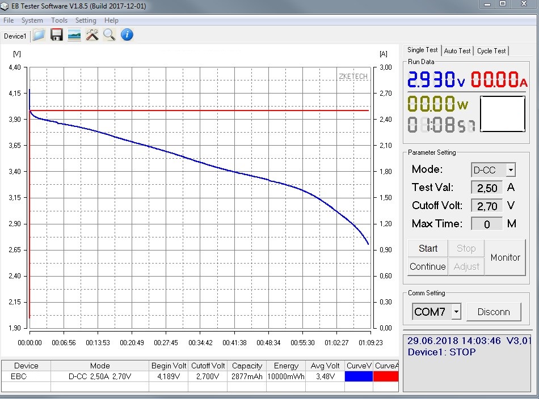The height and width of the screenshot is (399, 539).
Task: Minimize the EB Tester window
Action: tap(487, 5)
